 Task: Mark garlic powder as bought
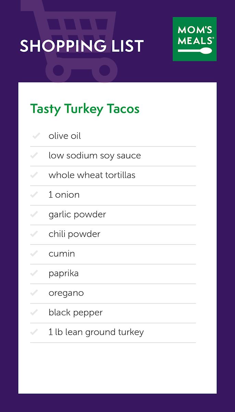35,214
